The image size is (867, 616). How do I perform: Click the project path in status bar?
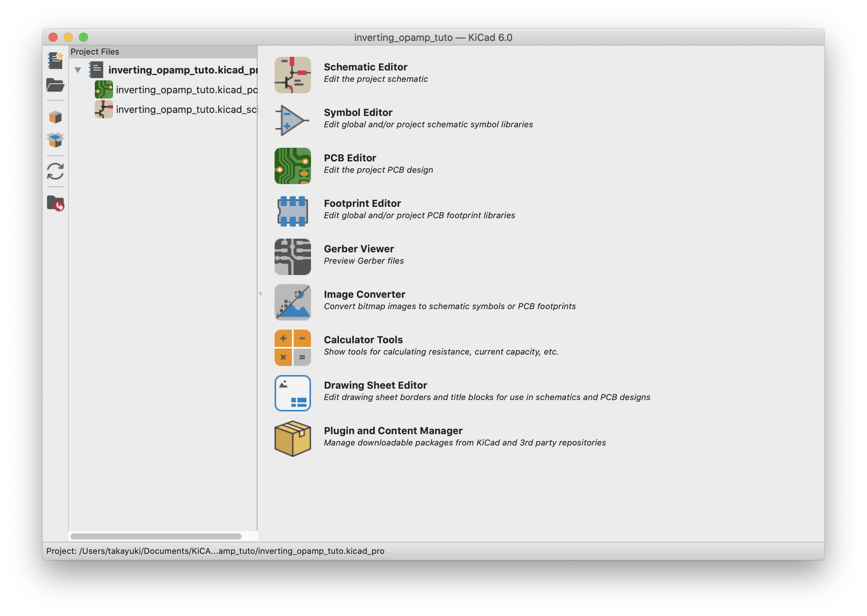point(215,551)
